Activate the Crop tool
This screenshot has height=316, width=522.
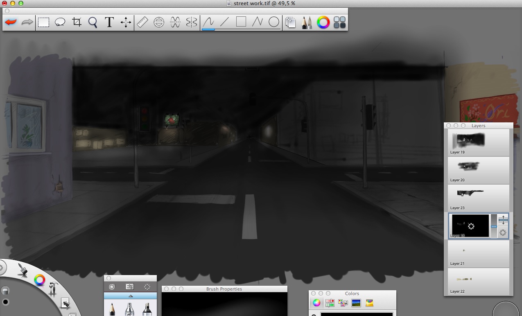(x=77, y=22)
